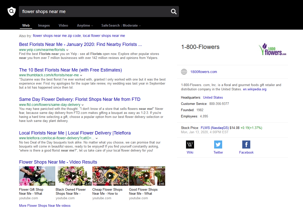303x210 pixels.
Task: Click the Founded 1982 value
Action: tap(200, 110)
